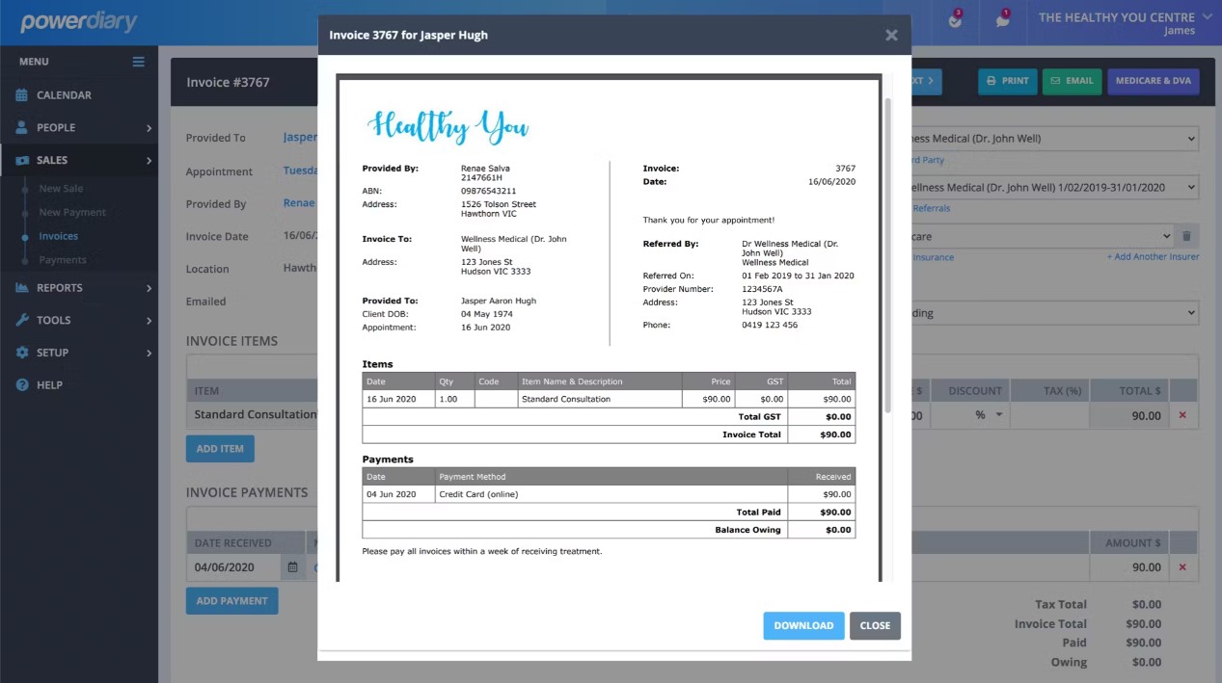Image resolution: width=1222 pixels, height=683 pixels.
Task: Delete the Medicare insurer via the trash icon
Action: (1186, 235)
